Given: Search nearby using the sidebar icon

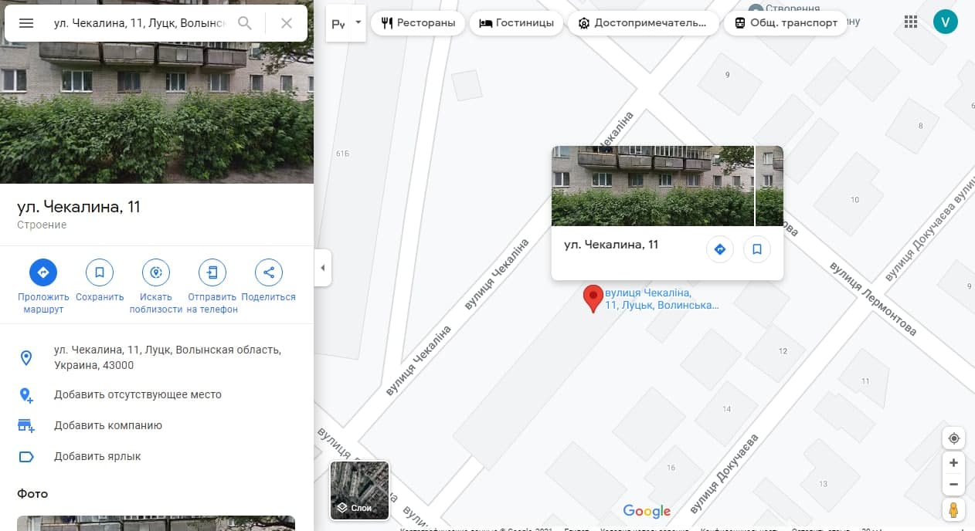Looking at the screenshot, I should pos(156,272).
